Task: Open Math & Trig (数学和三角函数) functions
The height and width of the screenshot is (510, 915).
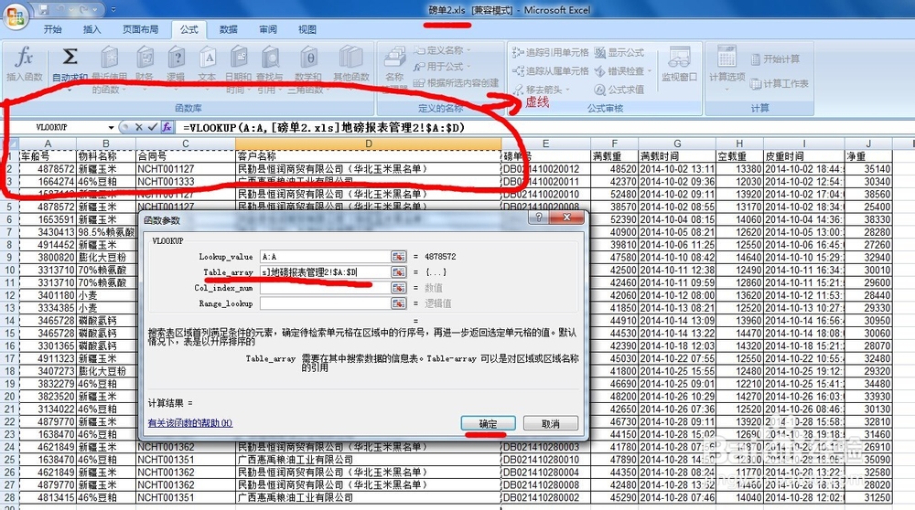Action: coord(308,69)
